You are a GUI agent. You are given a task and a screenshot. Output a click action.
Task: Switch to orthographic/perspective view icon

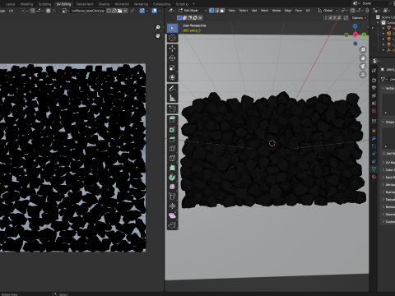363,75
